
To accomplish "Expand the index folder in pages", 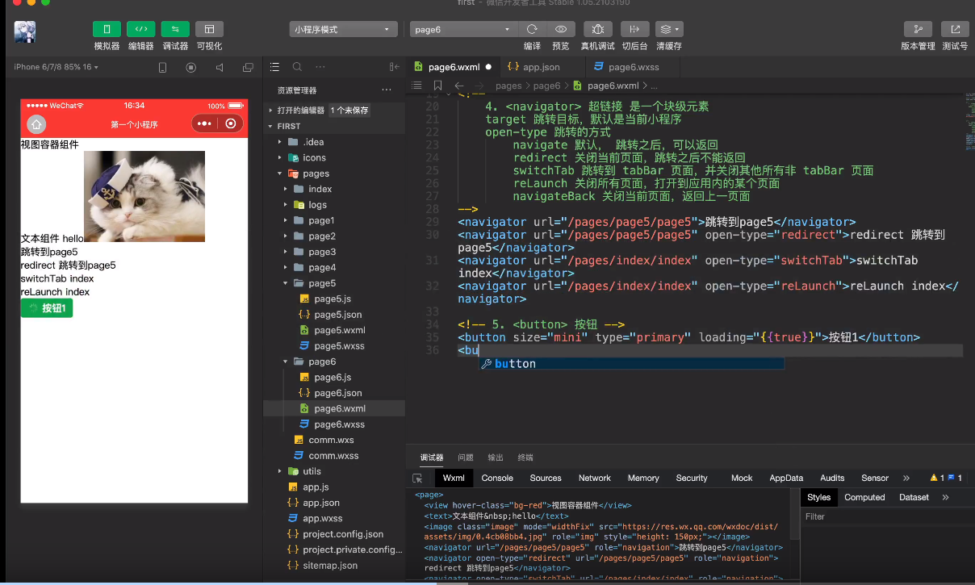I will coord(320,189).
